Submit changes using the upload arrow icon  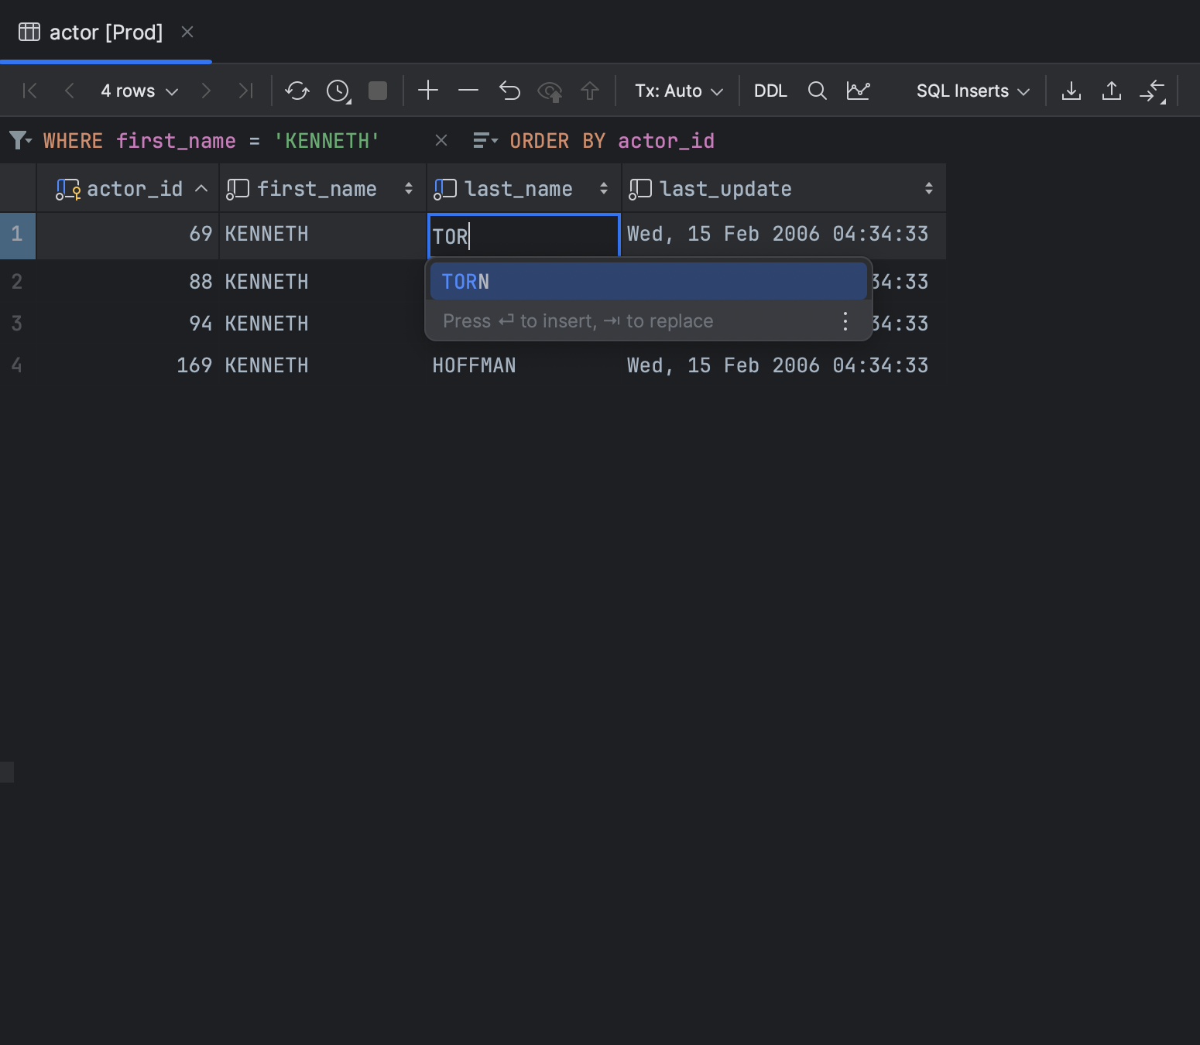590,91
